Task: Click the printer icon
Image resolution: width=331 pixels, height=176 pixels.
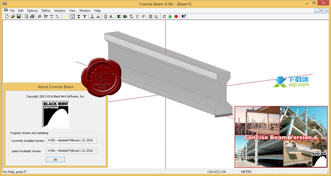Action: click(32, 17)
